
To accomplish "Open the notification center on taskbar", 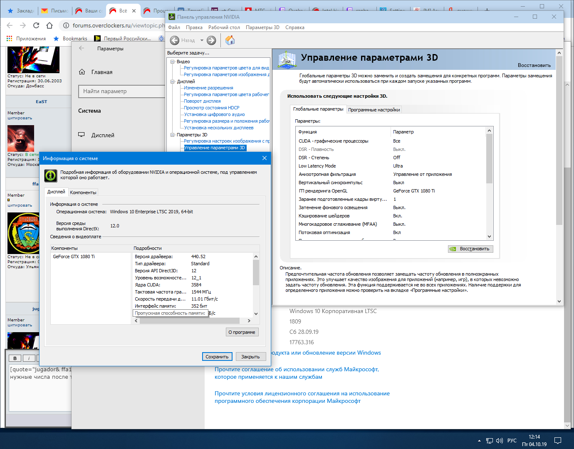I will pos(558,441).
